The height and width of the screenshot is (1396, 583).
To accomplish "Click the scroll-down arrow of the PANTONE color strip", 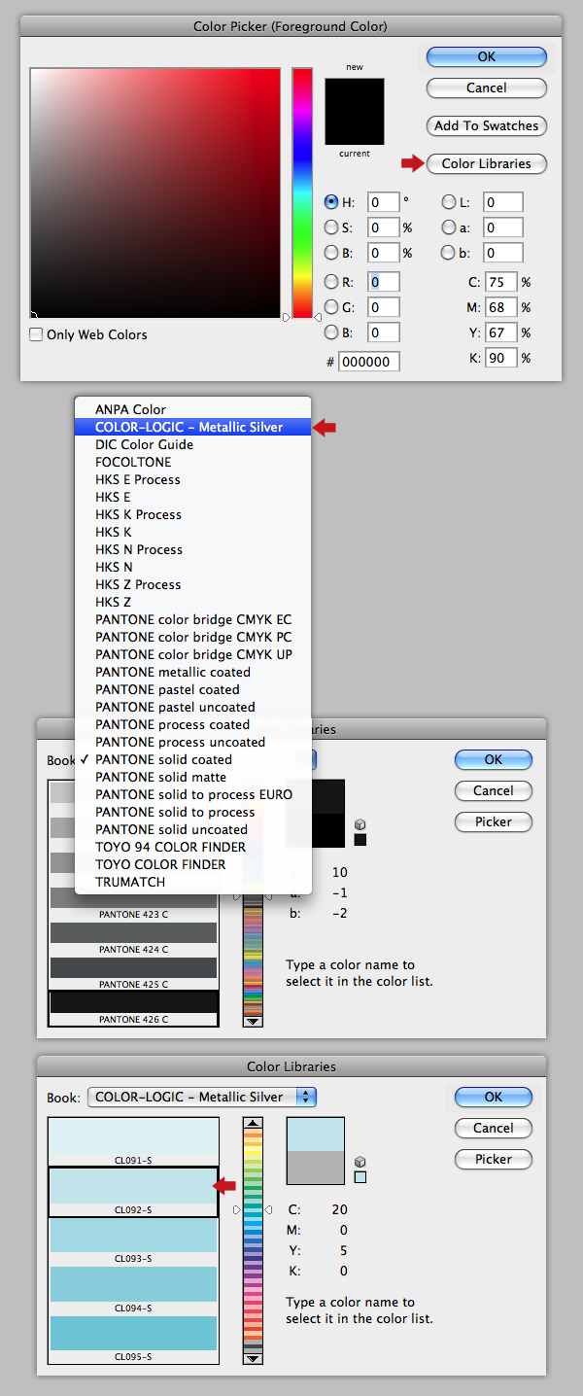I will click(x=253, y=1020).
